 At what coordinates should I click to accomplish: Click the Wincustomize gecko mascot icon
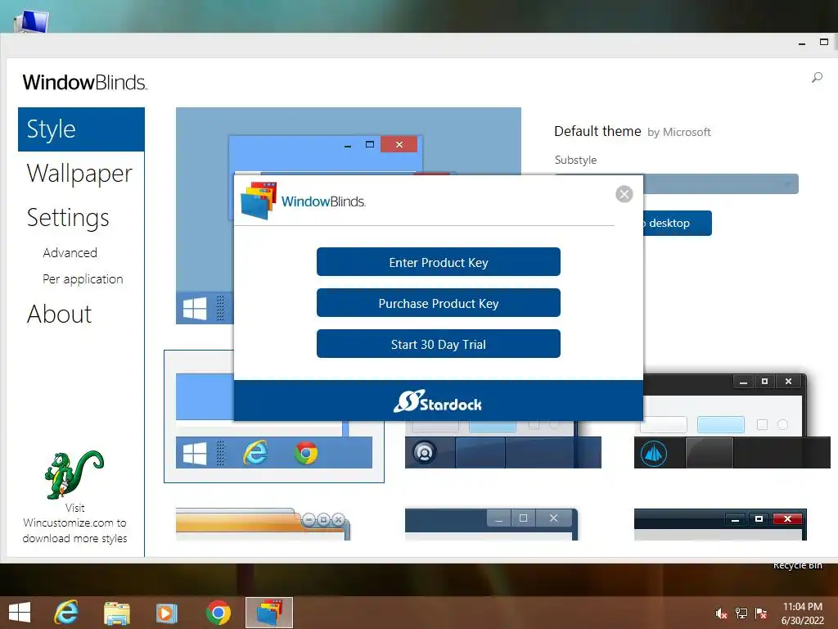(x=74, y=474)
